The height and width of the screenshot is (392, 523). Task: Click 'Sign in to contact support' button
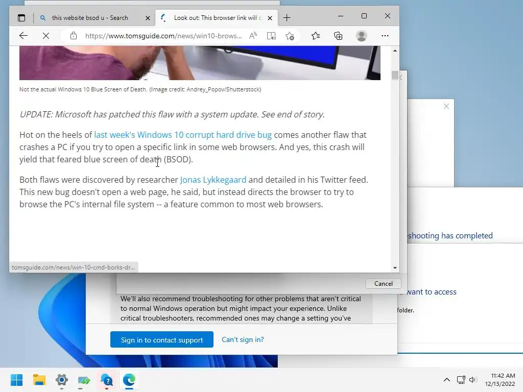162,339
